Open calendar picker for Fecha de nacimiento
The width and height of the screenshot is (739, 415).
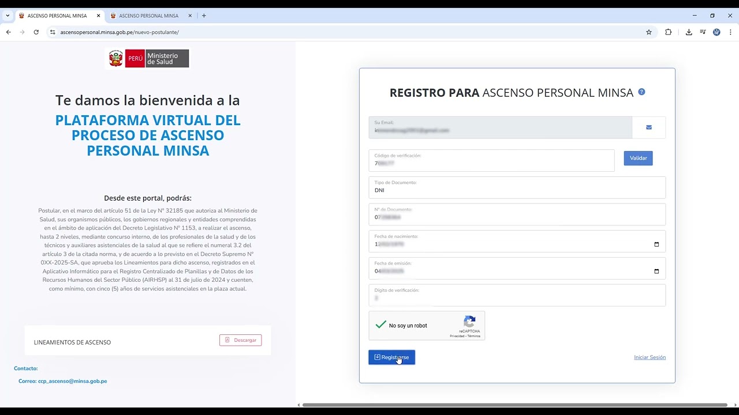(x=656, y=244)
